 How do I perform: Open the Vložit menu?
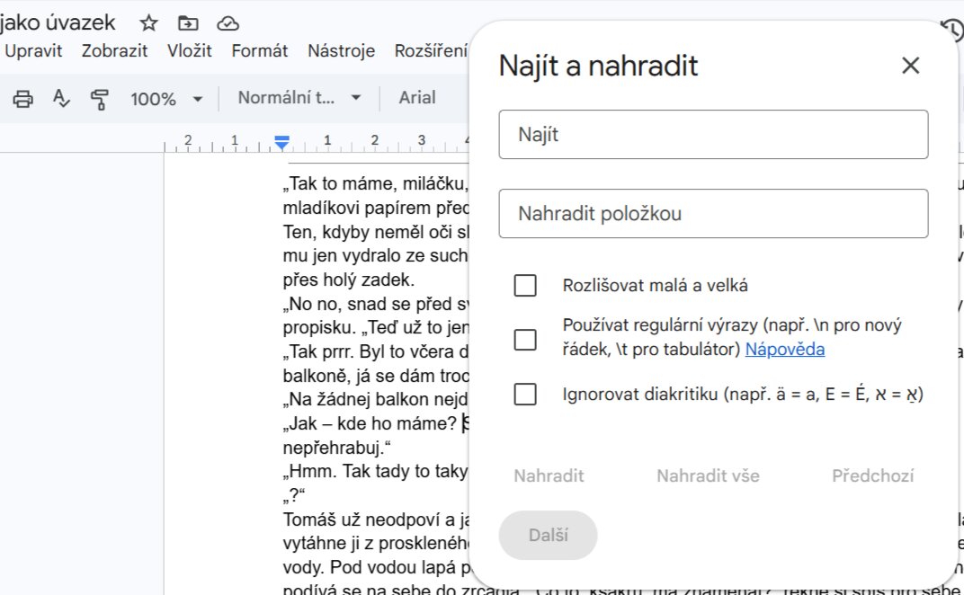click(190, 50)
